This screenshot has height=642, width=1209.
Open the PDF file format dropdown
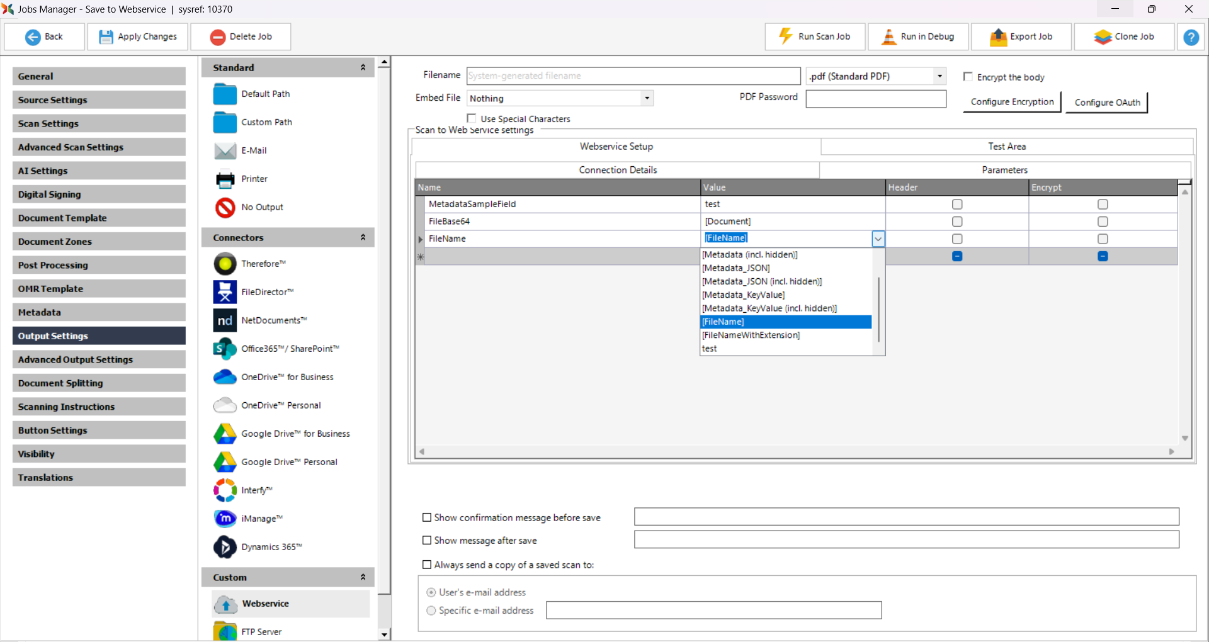click(939, 76)
